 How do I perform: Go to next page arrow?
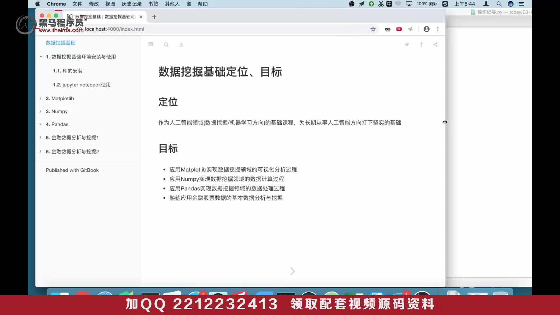pyautogui.click(x=293, y=271)
